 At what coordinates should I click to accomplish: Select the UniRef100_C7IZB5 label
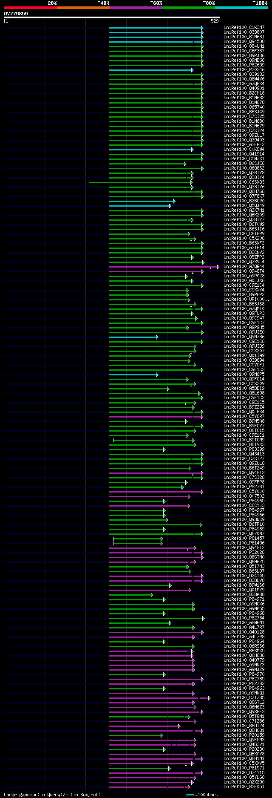coord(244,698)
